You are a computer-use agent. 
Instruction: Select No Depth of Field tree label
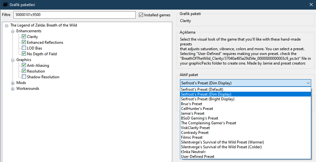point(42,54)
